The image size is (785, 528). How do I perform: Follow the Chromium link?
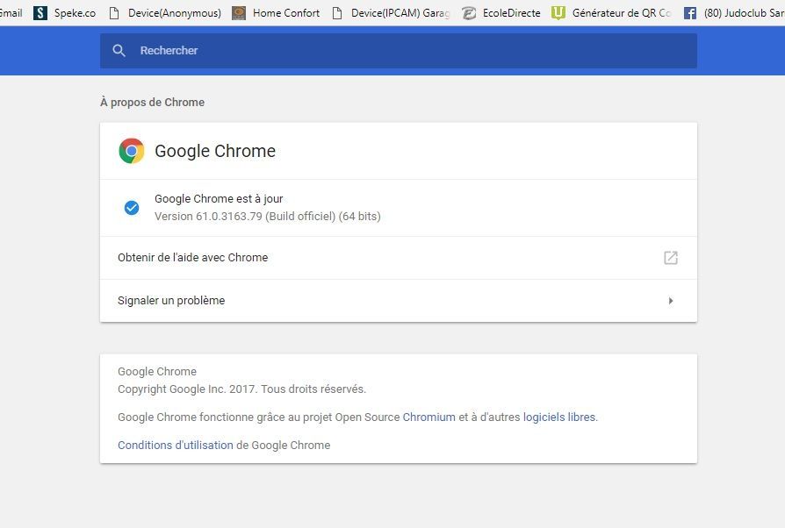tap(429, 417)
